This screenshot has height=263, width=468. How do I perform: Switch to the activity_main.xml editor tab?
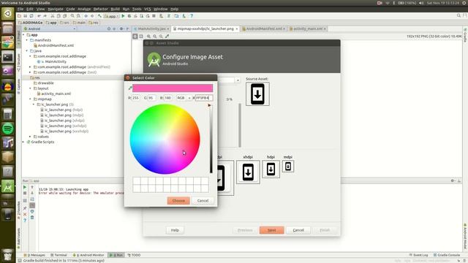pyautogui.click(x=308, y=28)
